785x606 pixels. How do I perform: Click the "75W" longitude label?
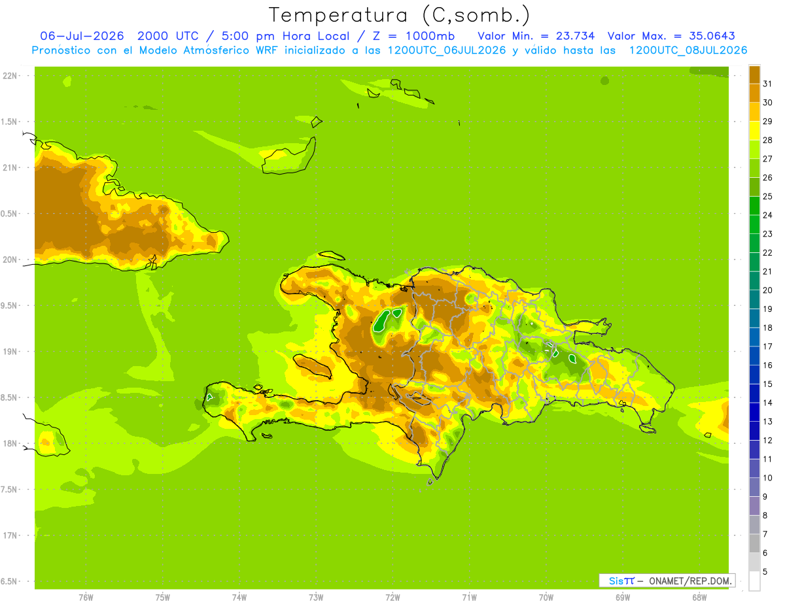(163, 598)
